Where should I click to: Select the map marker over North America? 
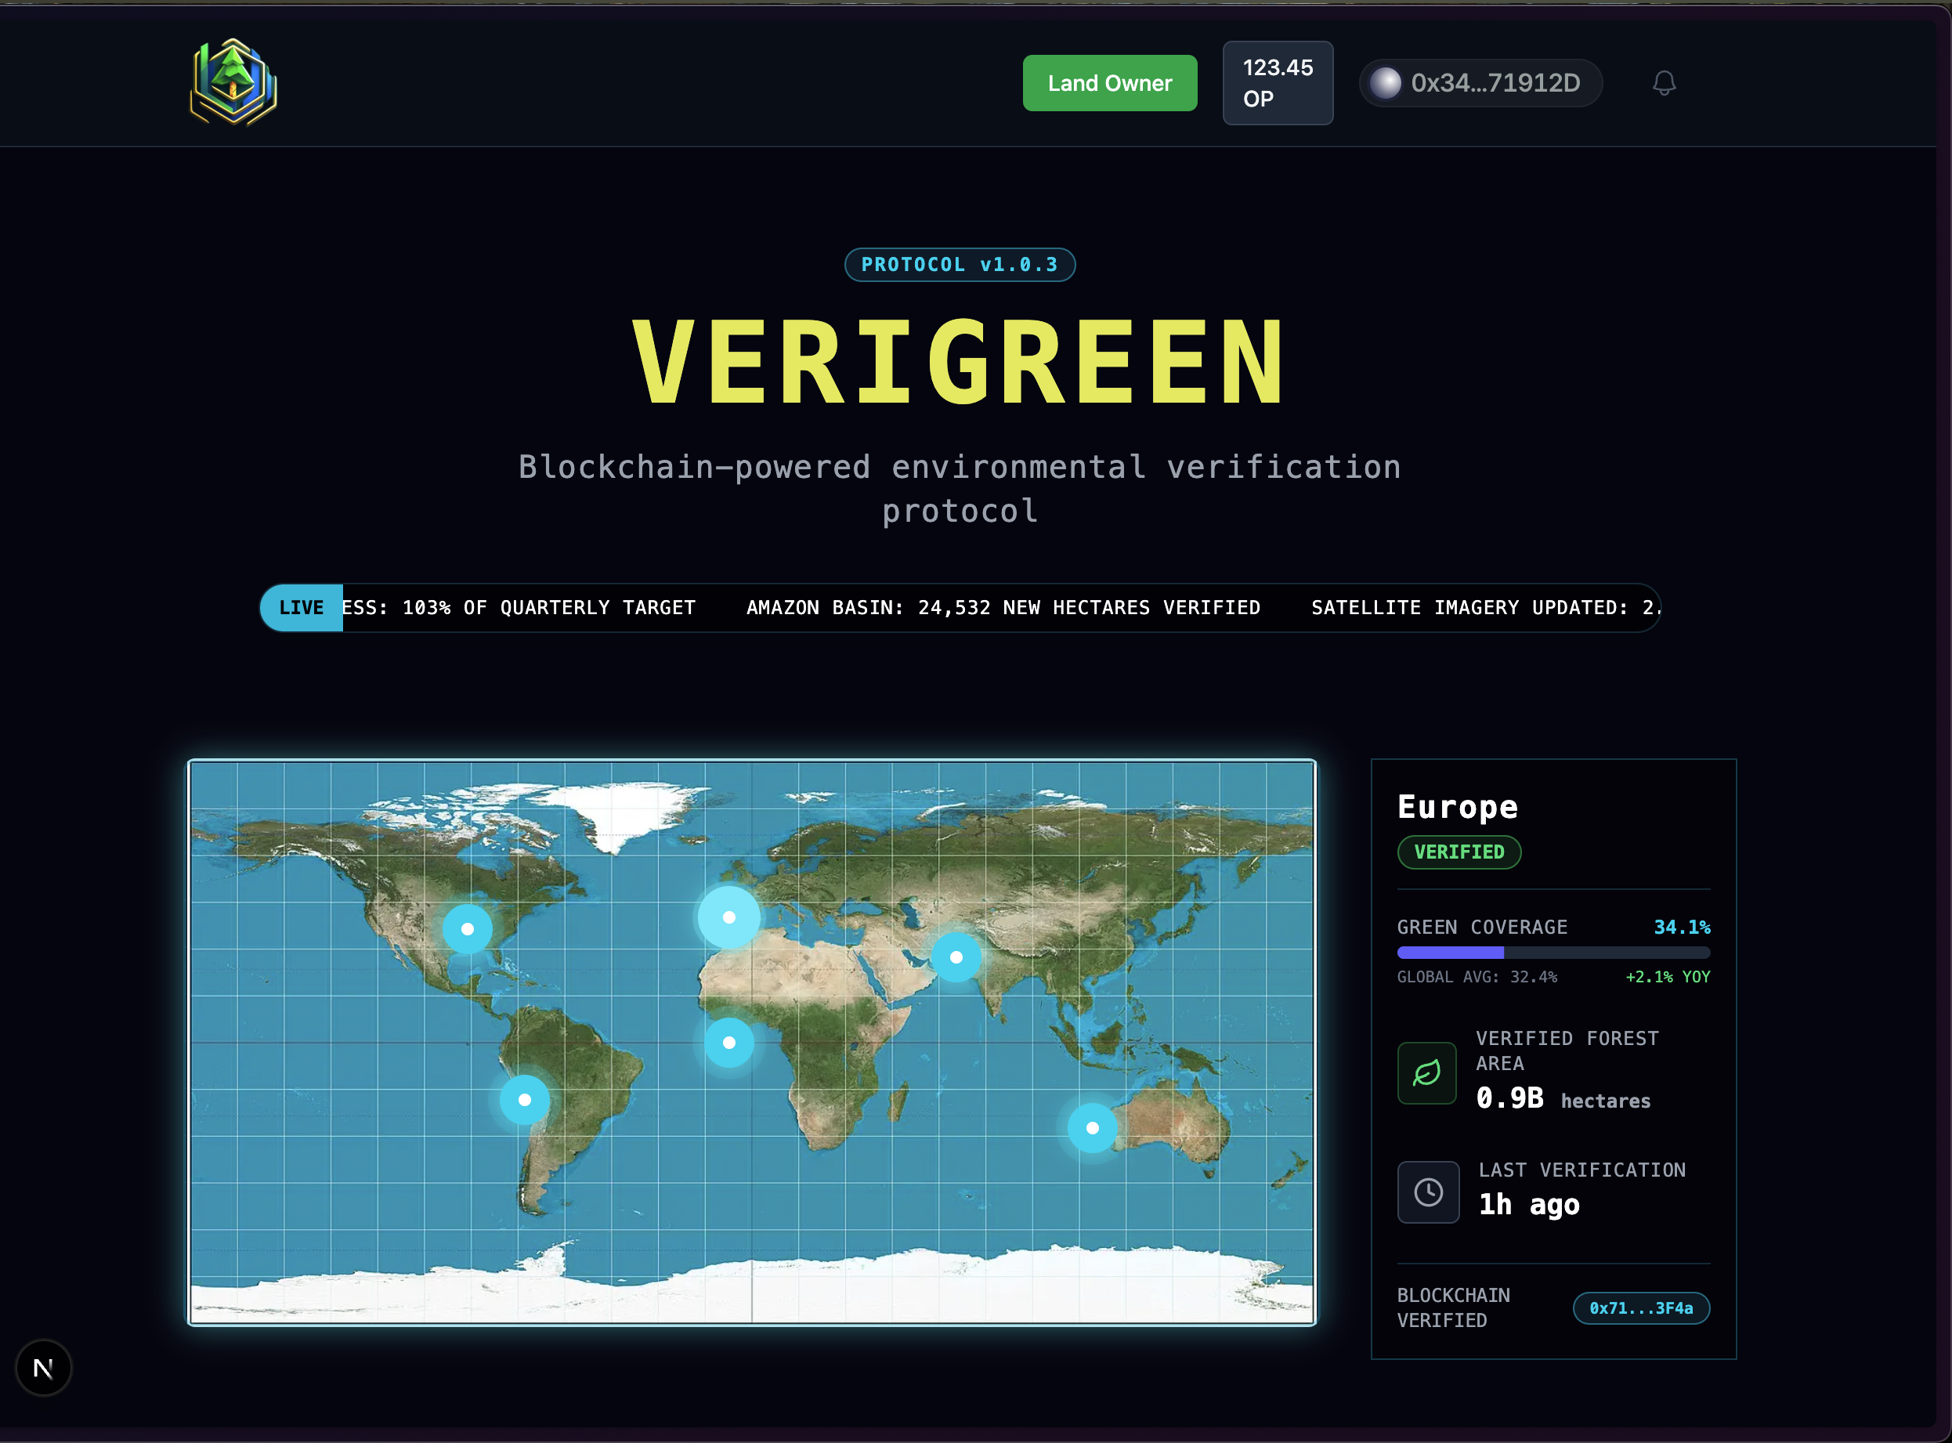coord(468,929)
